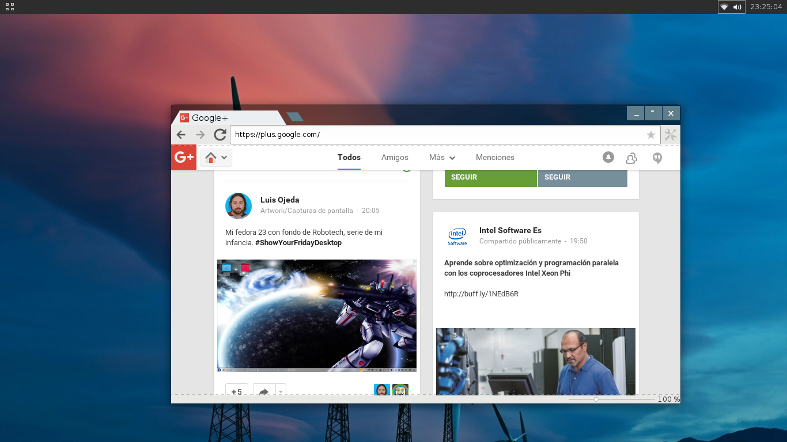787x442 pixels.
Task: Share Luis's post with the arrow button
Action: click(264, 390)
